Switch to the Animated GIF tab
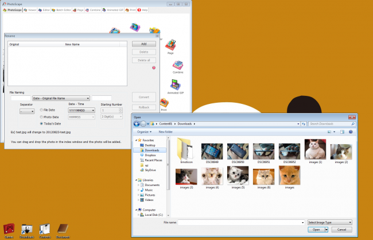 [112, 10]
